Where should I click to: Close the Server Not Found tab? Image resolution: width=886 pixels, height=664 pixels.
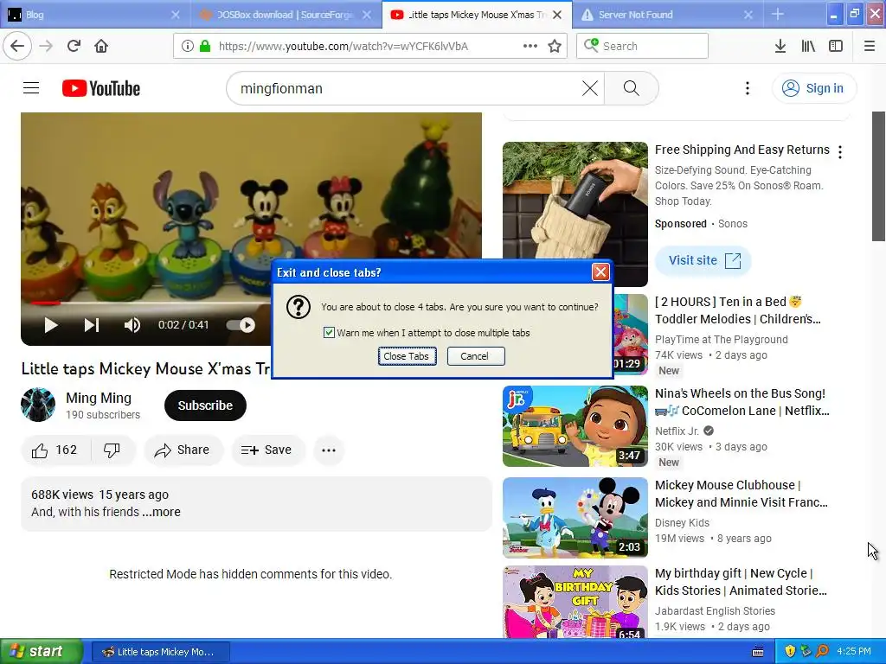pos(748,15)
